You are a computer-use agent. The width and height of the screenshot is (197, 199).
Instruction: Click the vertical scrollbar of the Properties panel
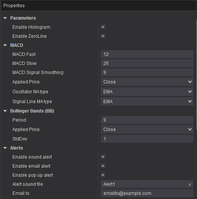pos(197,75)
